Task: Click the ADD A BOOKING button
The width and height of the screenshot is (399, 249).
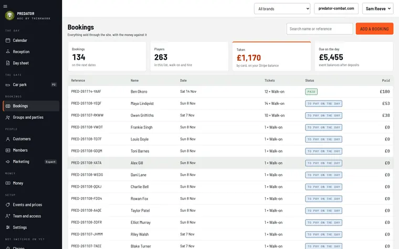Action: click(x=374, y=29)
